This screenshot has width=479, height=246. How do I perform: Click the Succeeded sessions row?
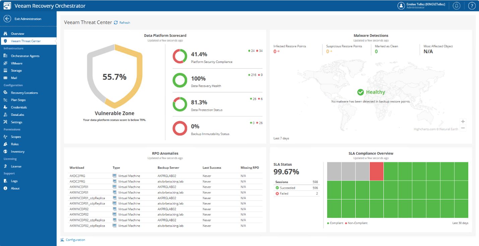tap(296, 188)
